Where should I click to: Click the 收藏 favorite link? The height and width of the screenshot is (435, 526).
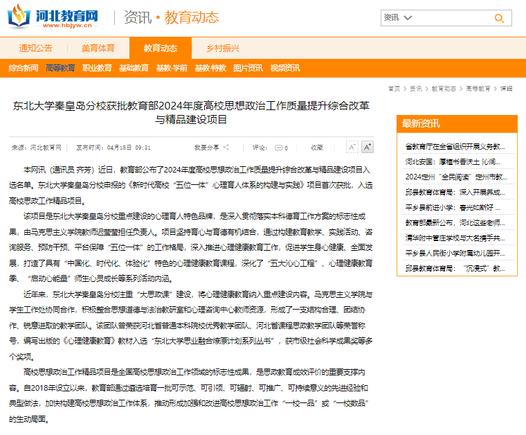pyautogui.click(x=317, y=148)
